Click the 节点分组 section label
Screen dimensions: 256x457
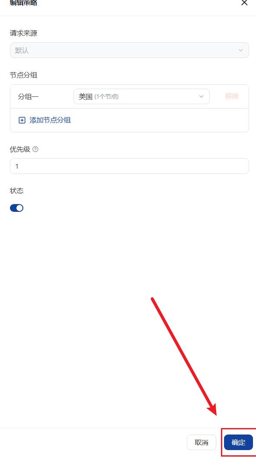(x=24, y=75)
